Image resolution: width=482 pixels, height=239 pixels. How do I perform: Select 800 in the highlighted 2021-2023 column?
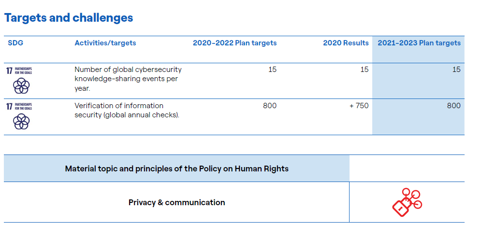click(453, 106)
